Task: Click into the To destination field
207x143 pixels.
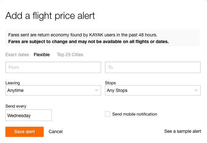Action: pyautogui.click(x=153, y=67)
